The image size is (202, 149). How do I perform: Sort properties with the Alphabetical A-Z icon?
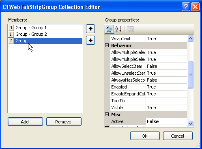(118, 29)
